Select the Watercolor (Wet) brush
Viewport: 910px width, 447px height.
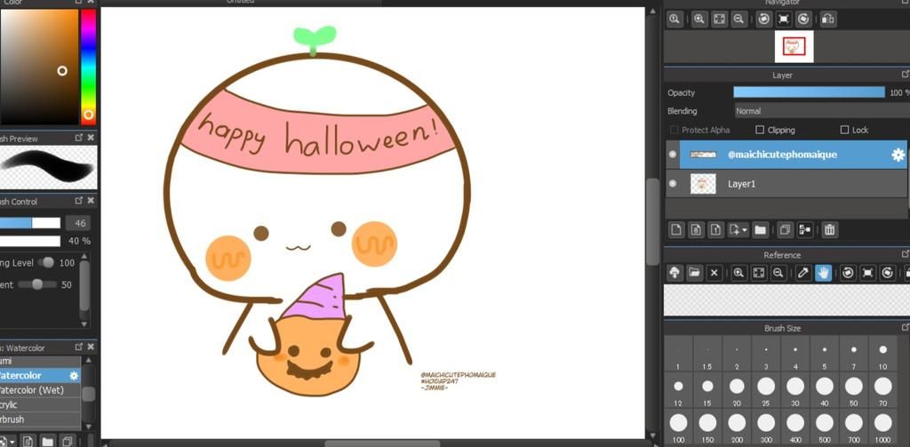click(40, 390)
